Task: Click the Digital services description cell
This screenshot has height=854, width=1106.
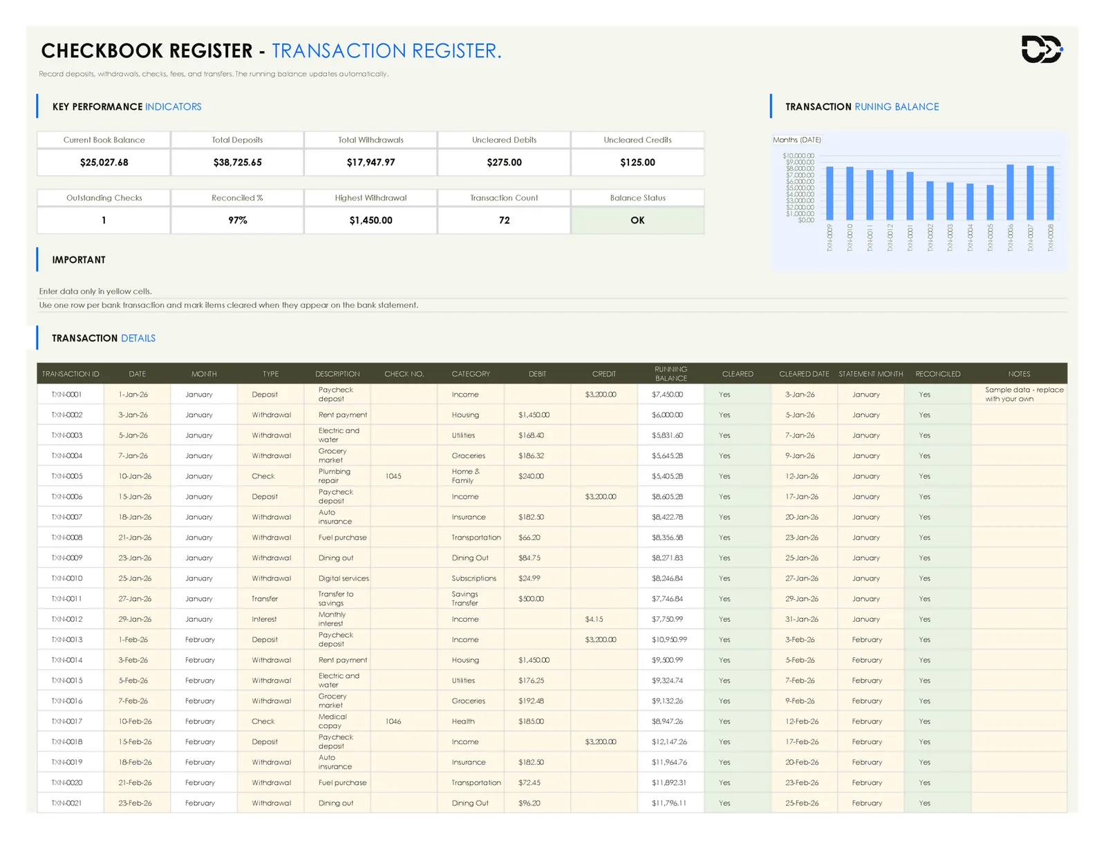Action: tap(337, 578)
